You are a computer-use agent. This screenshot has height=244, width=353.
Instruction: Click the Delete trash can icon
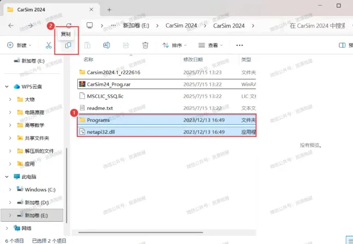click(145, 45)
